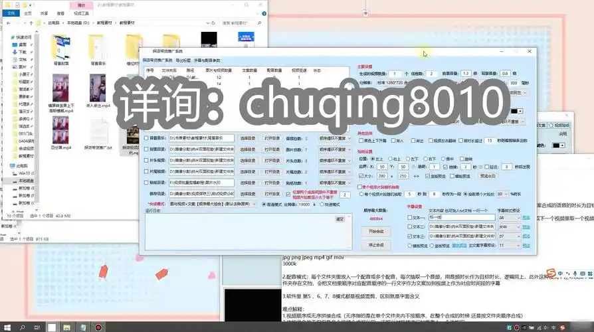594x332 pixels.
Task: Switch to File Explorer 主页 tab
Action: click(x=28, y=13)
